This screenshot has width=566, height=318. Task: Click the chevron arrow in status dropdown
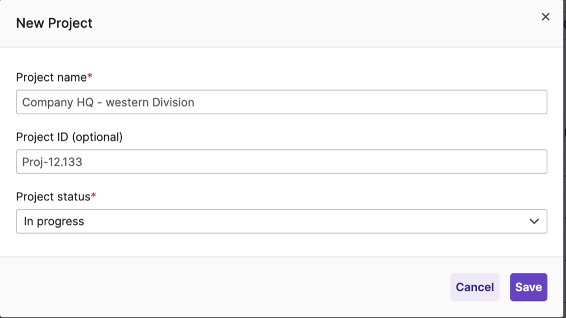(534, 221)
